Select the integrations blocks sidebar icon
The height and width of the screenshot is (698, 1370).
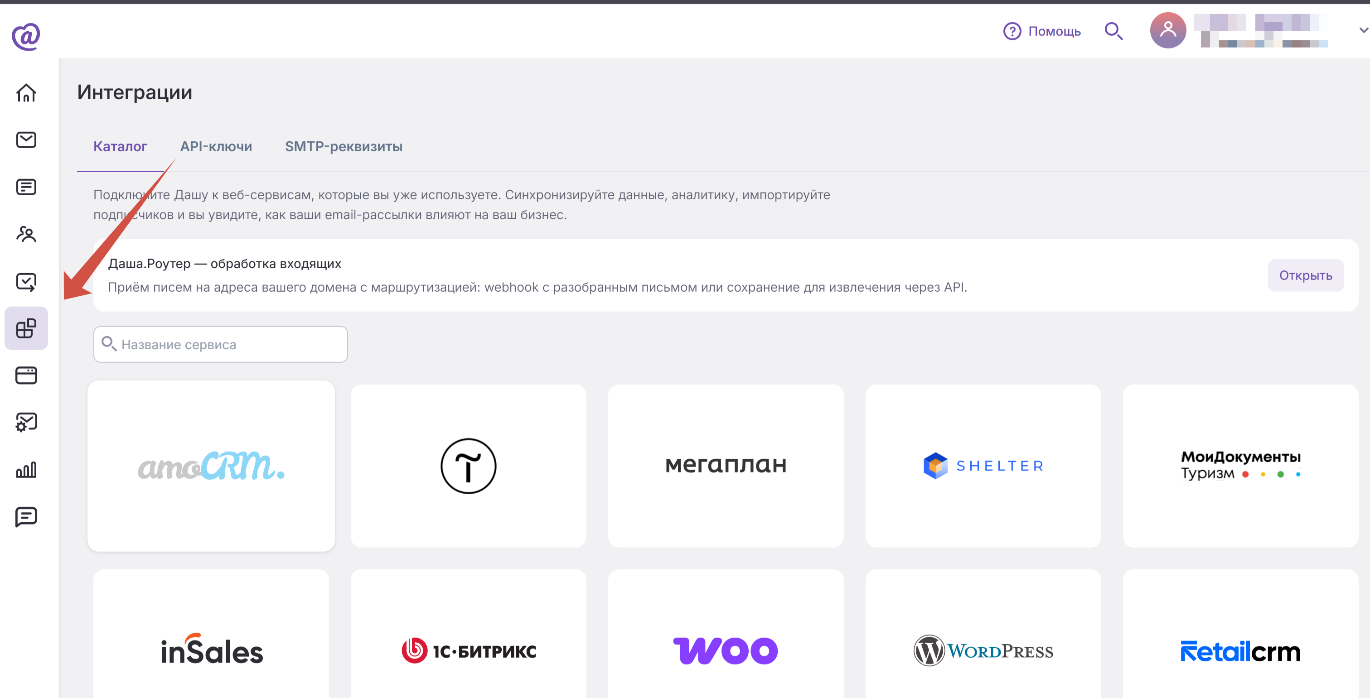click(x=26, y=328)
